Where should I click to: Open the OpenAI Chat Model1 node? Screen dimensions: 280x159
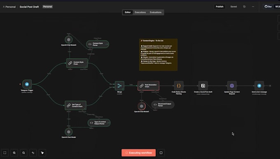141,106
